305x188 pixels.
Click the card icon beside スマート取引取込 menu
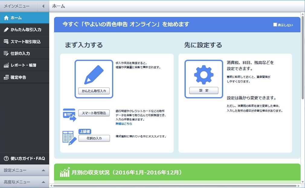point(6,41)
